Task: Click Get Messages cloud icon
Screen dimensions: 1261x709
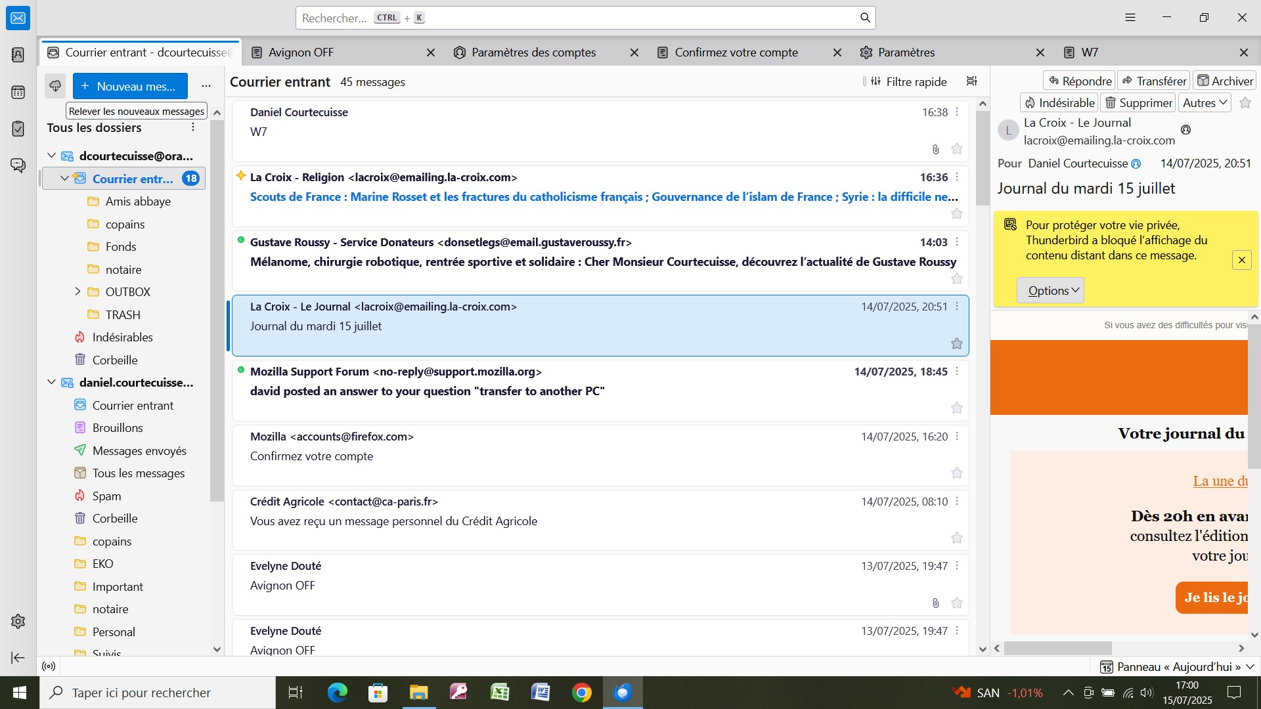Action: tap(55, 86)
